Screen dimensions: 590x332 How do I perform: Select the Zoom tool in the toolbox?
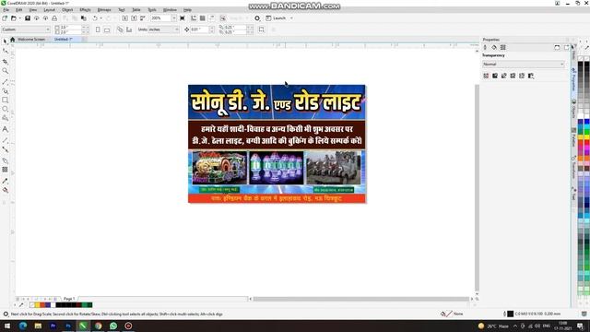(5, 71)
